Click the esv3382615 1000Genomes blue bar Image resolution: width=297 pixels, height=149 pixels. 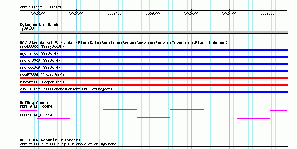tap(154, 92)
